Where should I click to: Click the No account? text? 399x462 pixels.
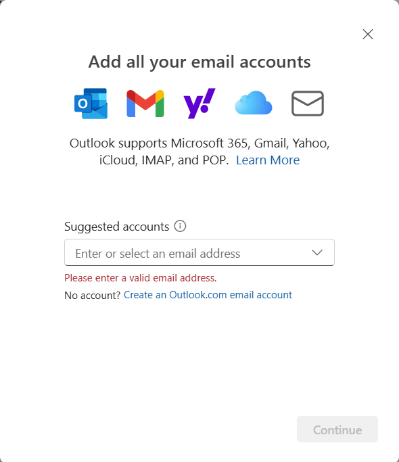92,295
